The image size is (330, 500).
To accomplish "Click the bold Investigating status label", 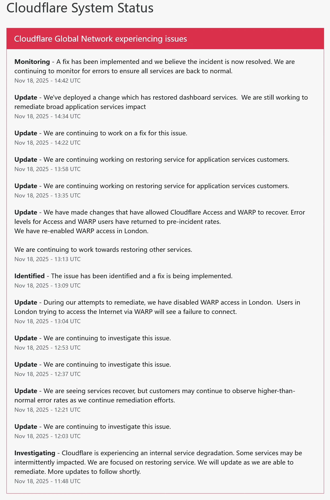I will click(x=35, y=453).
